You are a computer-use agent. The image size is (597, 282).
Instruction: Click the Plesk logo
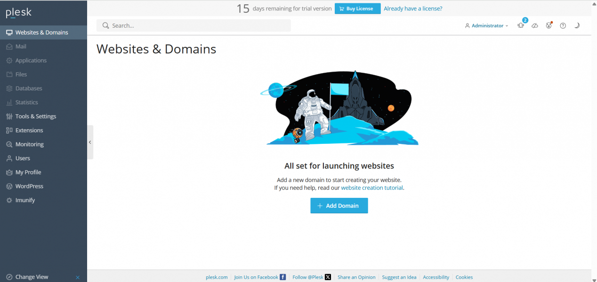pyautogui.click(x=19, y=13)
